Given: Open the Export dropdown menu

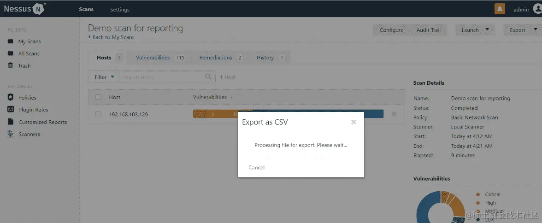Looking at the screenshot, I should [x=522, y=30].
